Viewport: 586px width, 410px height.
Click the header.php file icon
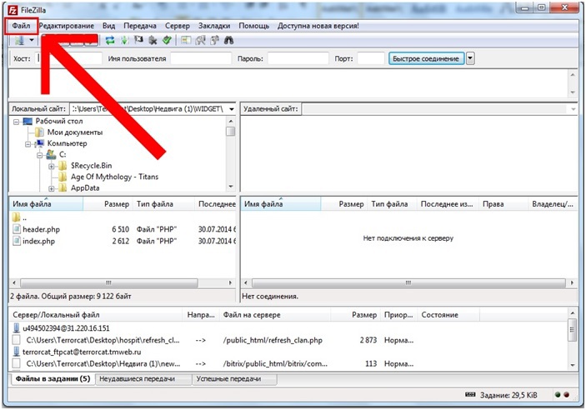tap(17, 229)
